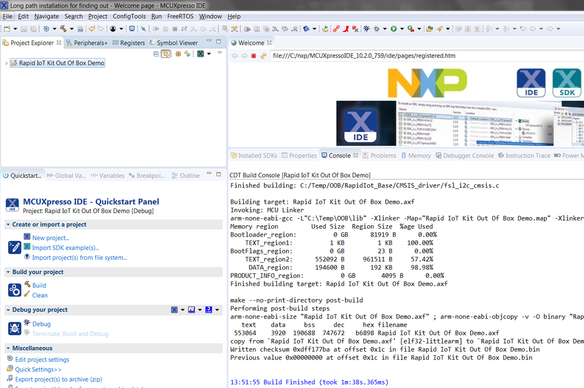584x388 pixels.
Task: Click the Refresh icon in Welcome browser
Action: tap(263, 56)
